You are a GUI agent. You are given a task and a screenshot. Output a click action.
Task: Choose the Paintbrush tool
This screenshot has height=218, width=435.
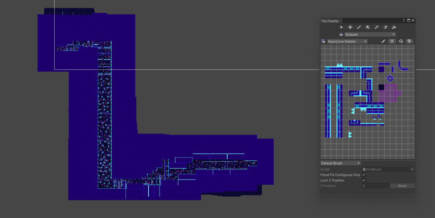coord(359,27)
